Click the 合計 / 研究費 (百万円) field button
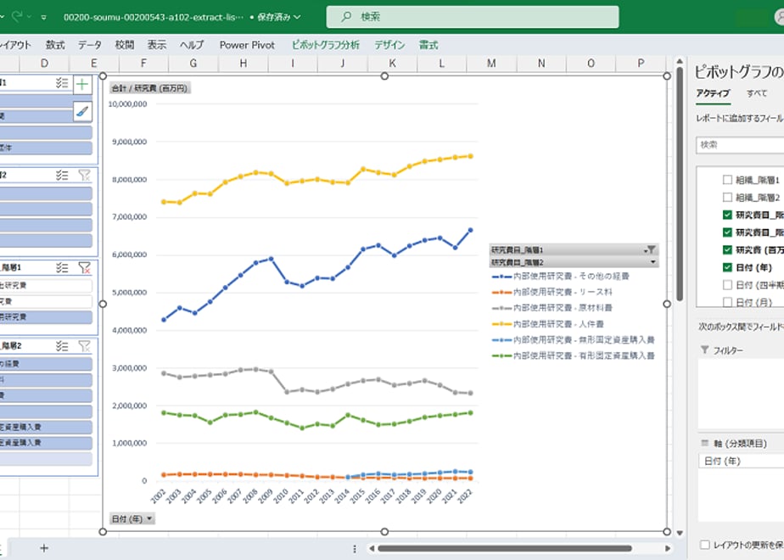The width and height of the screenshot is (784, 560). coord(149,88)
